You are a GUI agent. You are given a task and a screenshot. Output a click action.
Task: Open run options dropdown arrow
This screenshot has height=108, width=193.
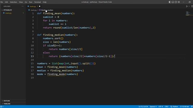pyautogui.click(x=189, y=6)
